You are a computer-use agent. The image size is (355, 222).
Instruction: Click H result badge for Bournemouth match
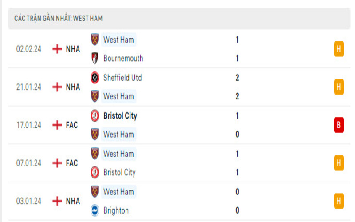point(339,49)
